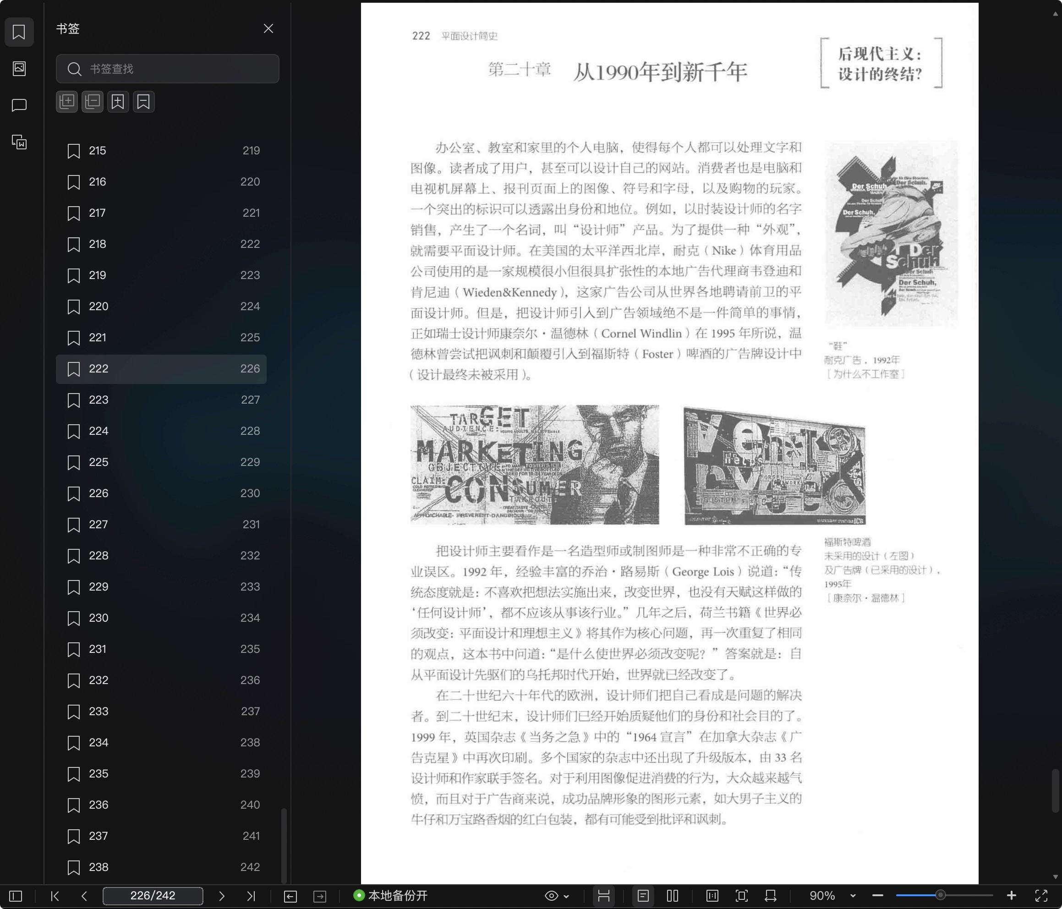Image resolution: width=1062 pixels, height=909 pixels.
Task: Go to last page button
Action: tap(251, 896)
